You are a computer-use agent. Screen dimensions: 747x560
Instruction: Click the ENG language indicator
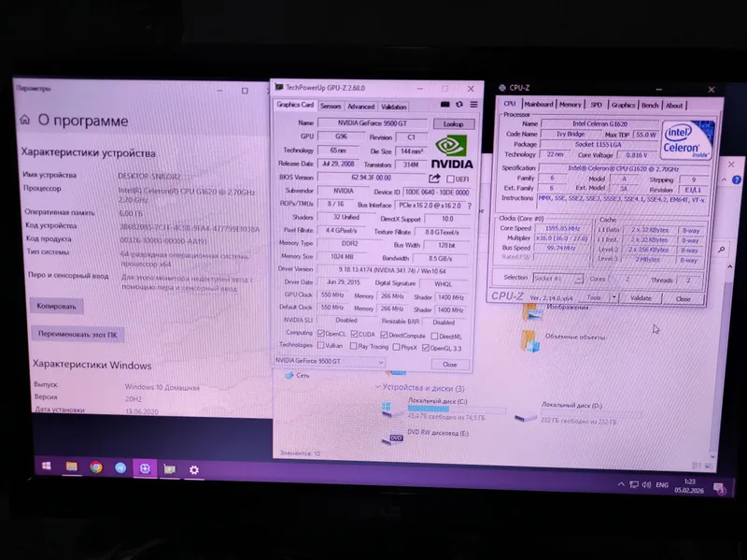pyautogui.click(x=662, y=485)
